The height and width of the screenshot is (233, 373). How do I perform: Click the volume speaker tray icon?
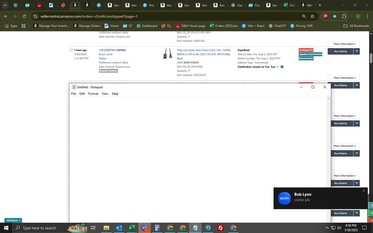(x=339, y=228)
